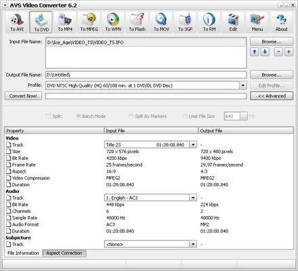Remove input file with minus button

coord(278,52)
